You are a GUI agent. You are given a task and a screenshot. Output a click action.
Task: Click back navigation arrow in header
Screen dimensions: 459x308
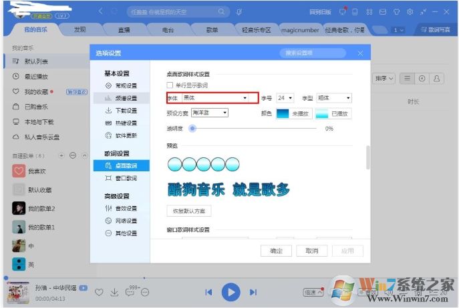pos(101,11)
